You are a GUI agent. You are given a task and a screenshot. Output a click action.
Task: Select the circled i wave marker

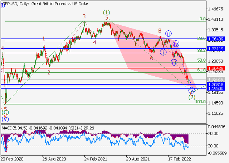click(163, 52)
